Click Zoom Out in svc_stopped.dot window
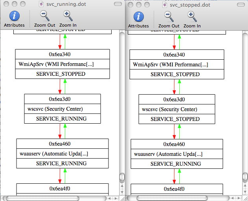This screenshot has height=201, width=248. coord(169,18)
